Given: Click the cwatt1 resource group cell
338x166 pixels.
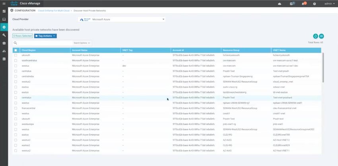Looking at the screenshot, I should tap(227, 113).
